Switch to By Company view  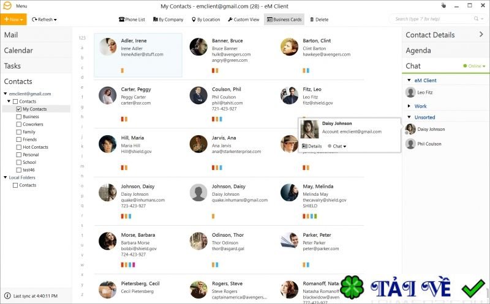[168, 20]
